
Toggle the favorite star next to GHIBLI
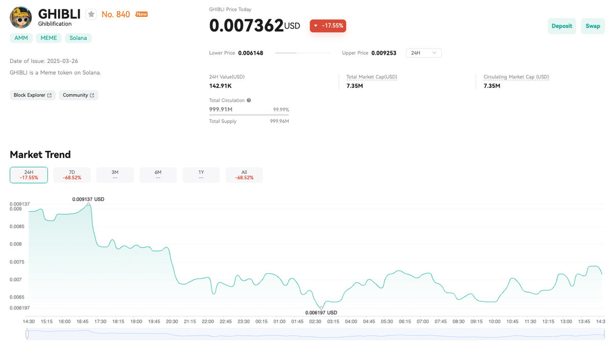tap(91, 14)
